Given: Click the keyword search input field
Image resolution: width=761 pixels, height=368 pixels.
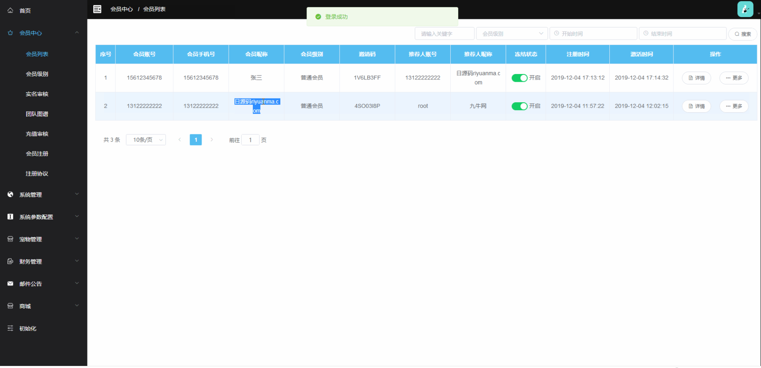Looking at the screenshot, I should point(444,33).
